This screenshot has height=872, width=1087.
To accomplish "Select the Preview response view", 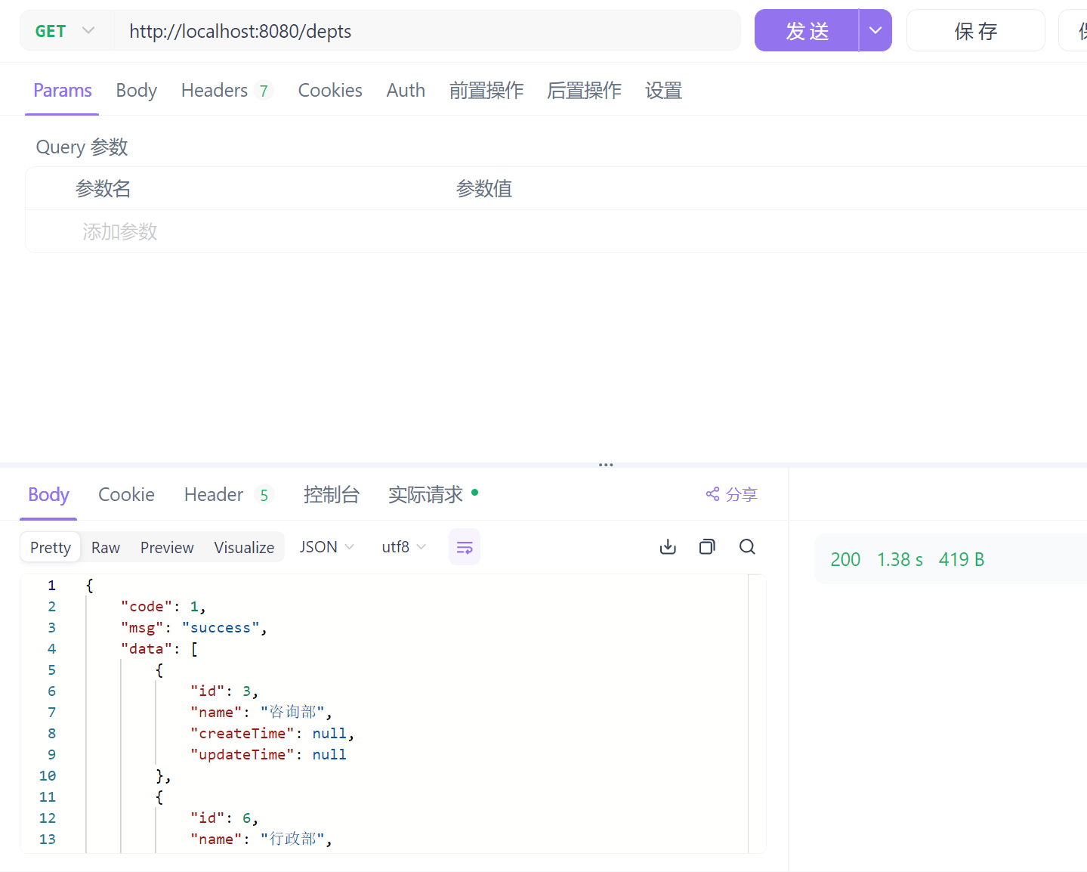I will 167,548.
